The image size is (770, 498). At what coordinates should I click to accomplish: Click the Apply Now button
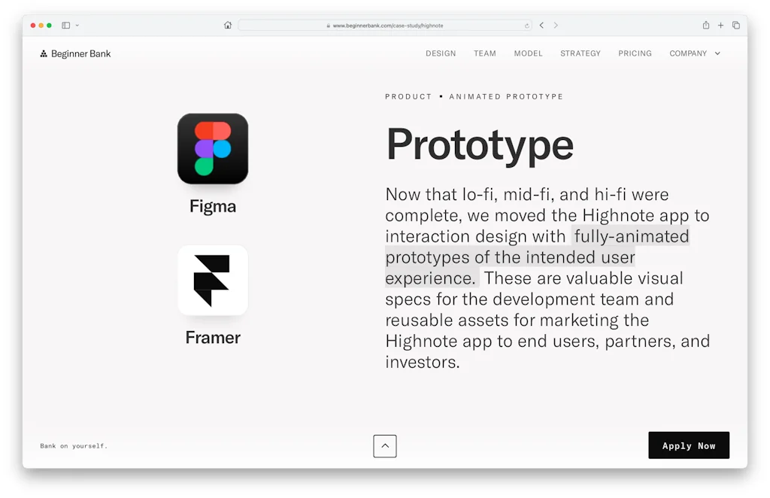point(689,445)
